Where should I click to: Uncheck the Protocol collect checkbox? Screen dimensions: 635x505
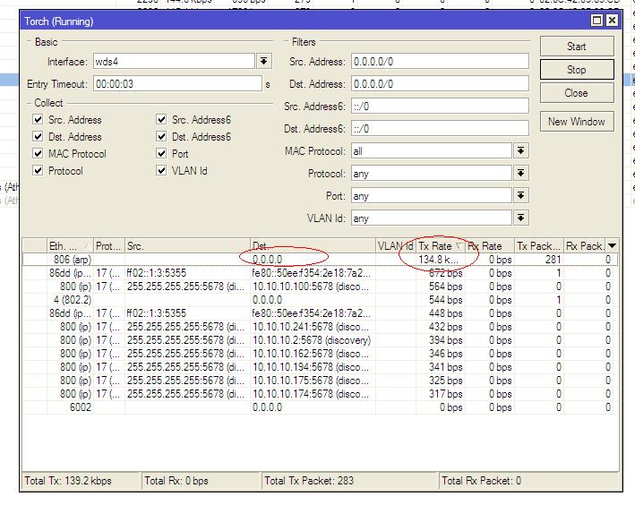click(39, 170)
